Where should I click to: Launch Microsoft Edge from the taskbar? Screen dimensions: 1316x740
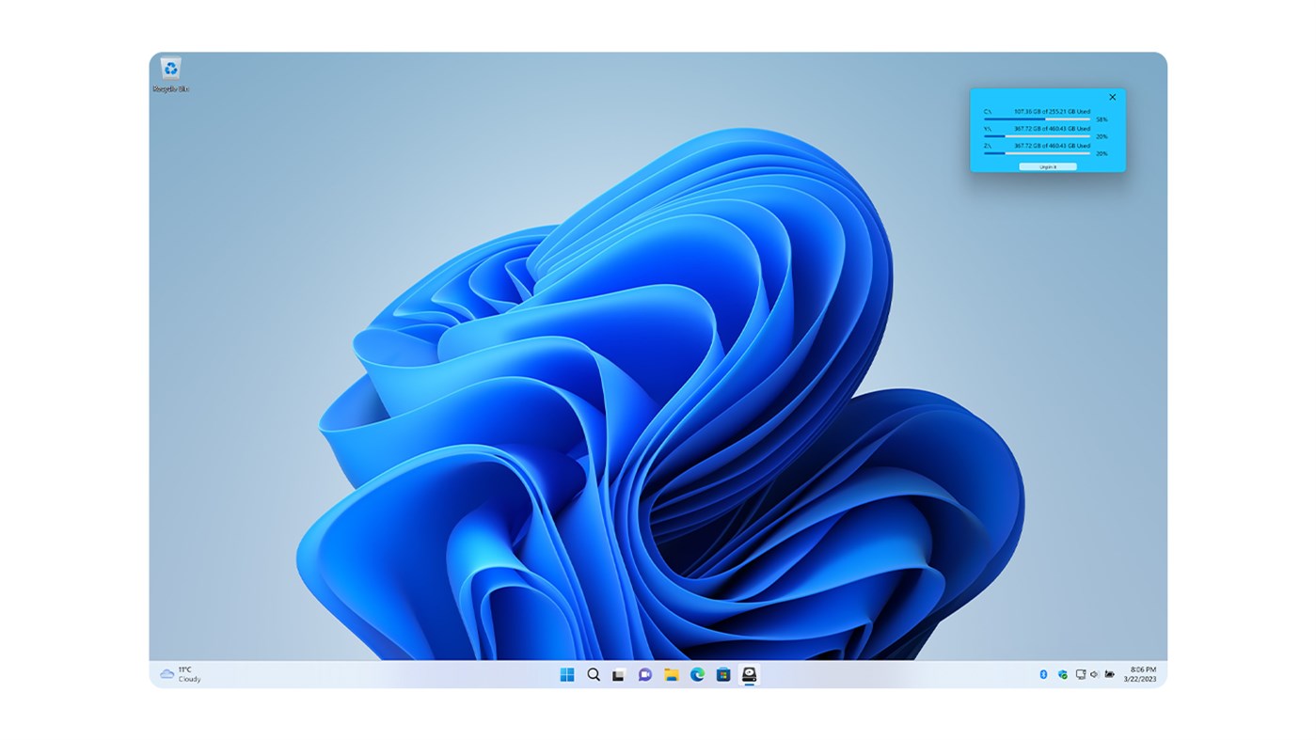[697, 674]
